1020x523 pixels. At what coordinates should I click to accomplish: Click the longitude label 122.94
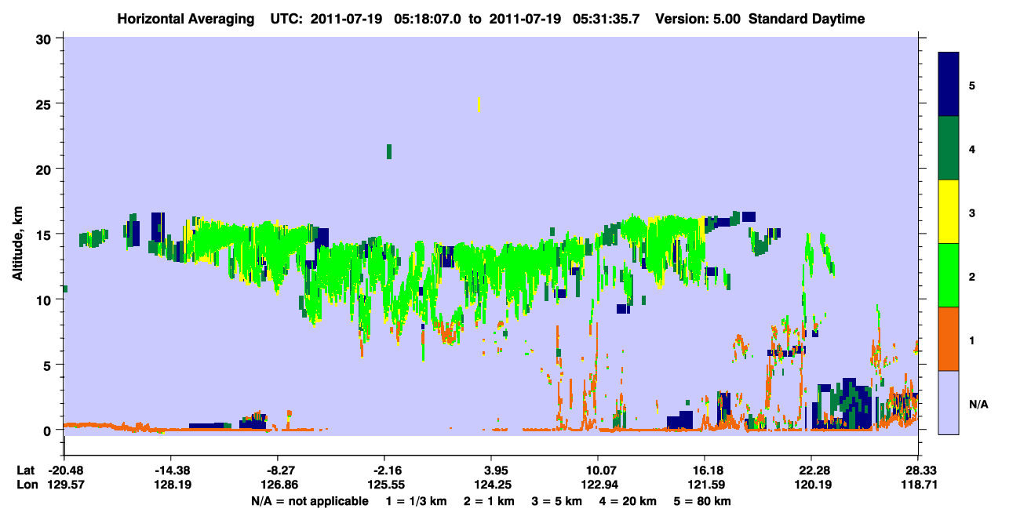tap(598, 485)
